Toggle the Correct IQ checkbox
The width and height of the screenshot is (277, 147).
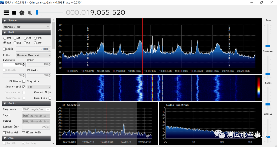(50, 92)
